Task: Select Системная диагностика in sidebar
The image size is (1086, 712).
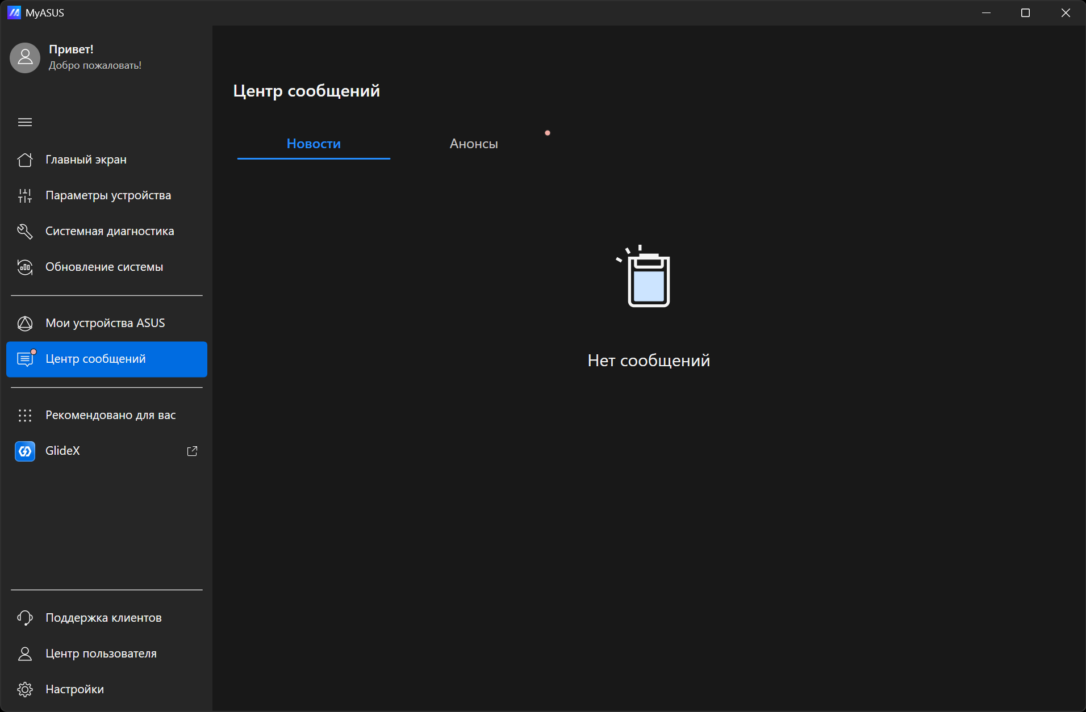Action: [107, 232]
